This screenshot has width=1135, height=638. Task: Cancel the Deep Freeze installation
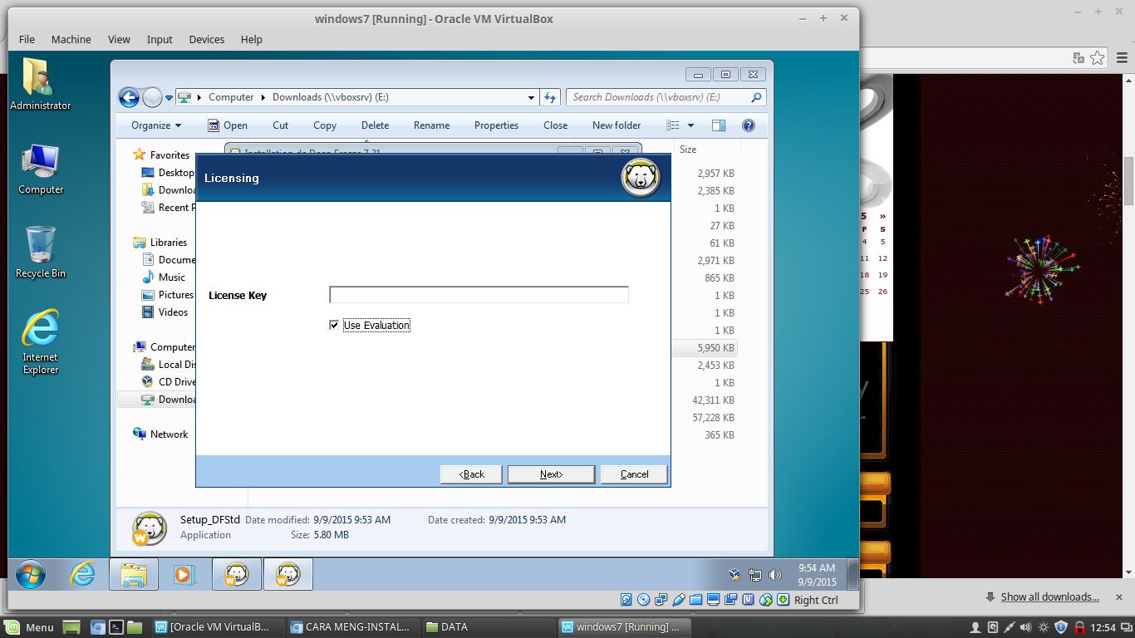(x=634, y=474)
